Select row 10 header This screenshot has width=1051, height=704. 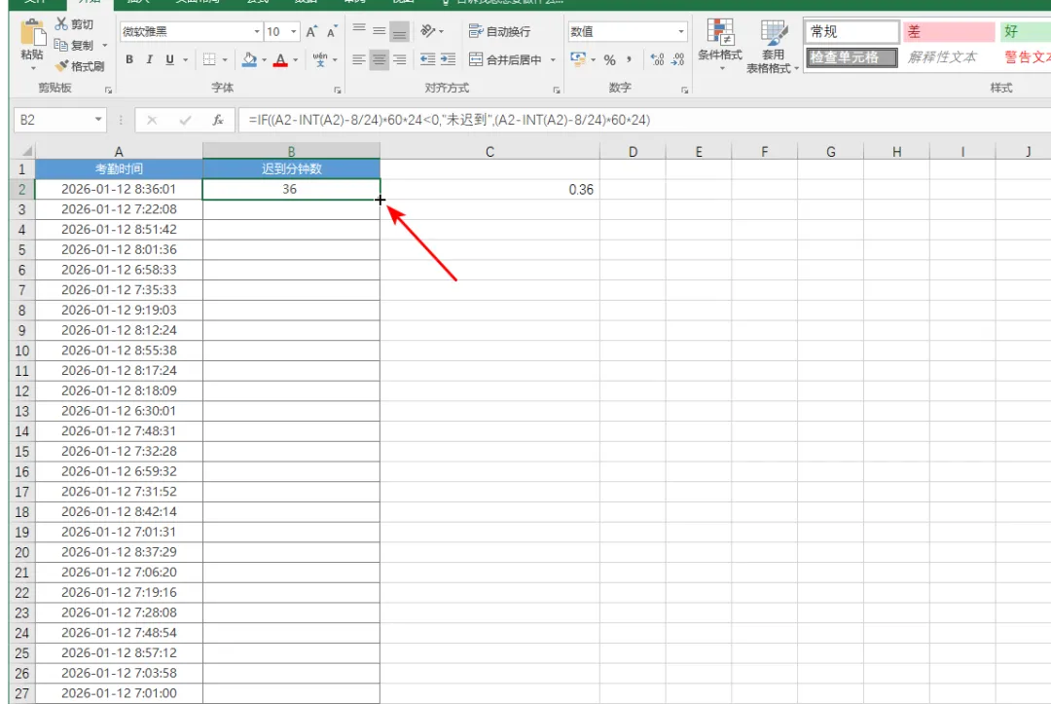click(x=21, y=351)
